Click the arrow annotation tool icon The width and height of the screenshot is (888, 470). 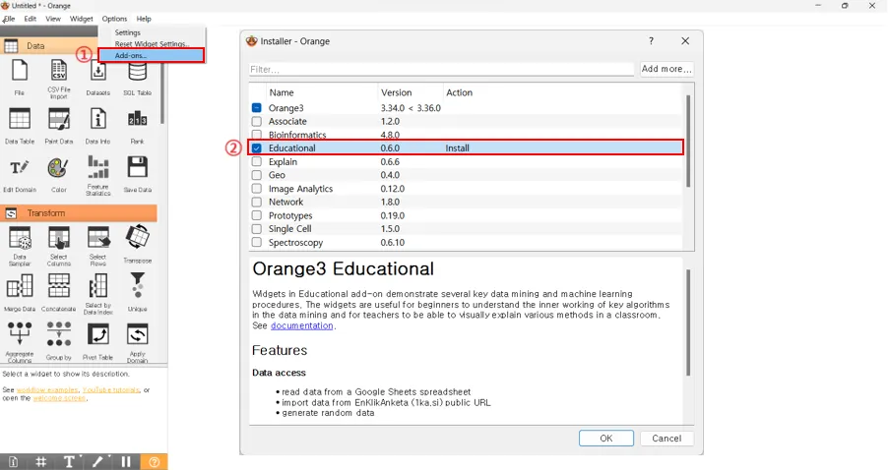[x=97, y=461]
